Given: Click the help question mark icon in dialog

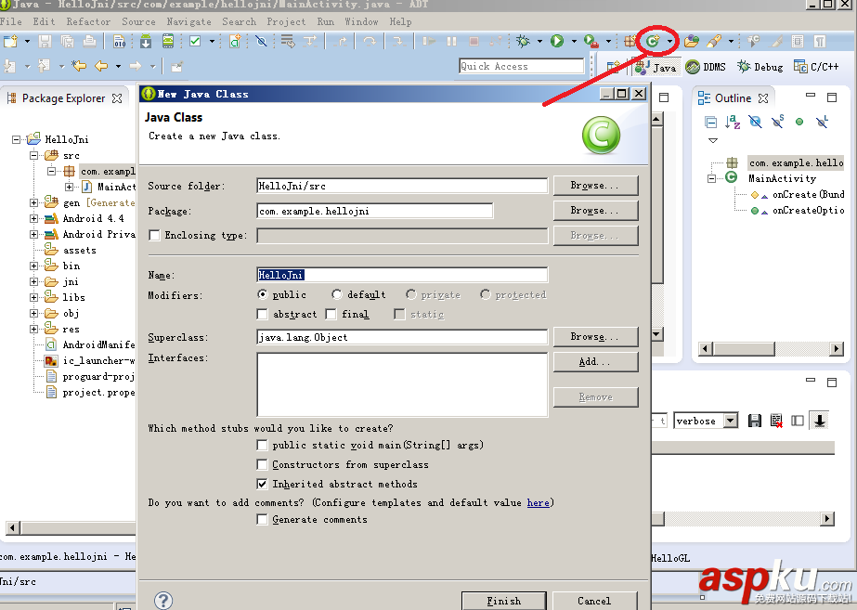Looking at the screenshot, I should [x=163, y=600].
